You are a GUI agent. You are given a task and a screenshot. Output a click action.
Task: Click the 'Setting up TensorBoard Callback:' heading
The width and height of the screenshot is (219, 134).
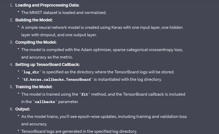pyautogui.click(x=47, y=65)
